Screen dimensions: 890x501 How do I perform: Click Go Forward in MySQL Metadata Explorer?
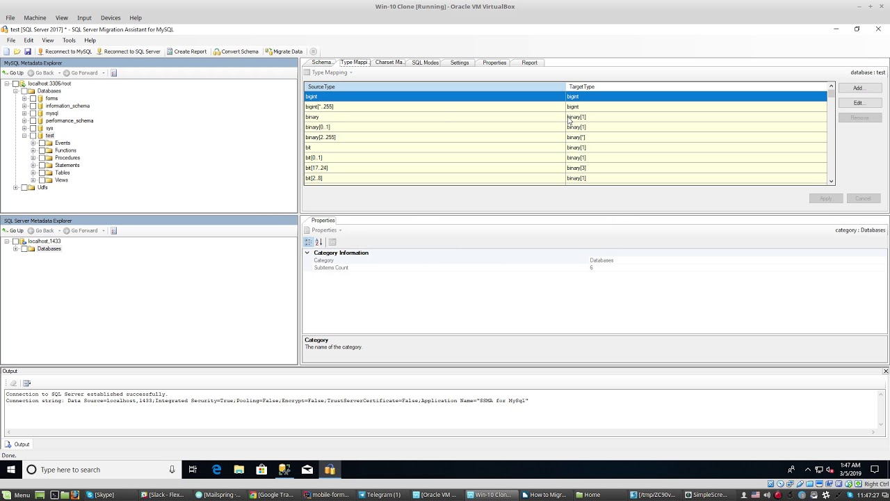80,73
